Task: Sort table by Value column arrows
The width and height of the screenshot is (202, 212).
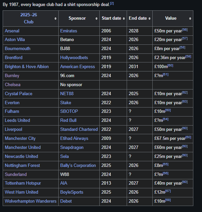Action: pyautogui.click(x=190, y=18)
